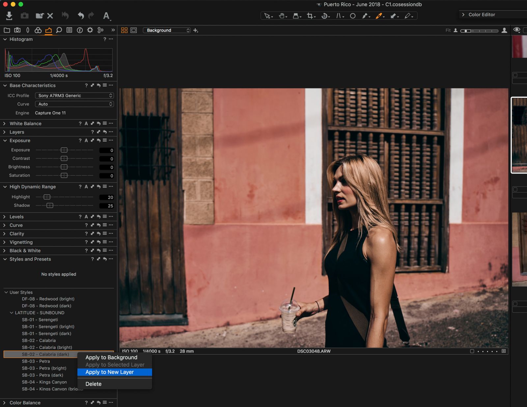Switch to the Color tool tab

(x=38, y=30)
